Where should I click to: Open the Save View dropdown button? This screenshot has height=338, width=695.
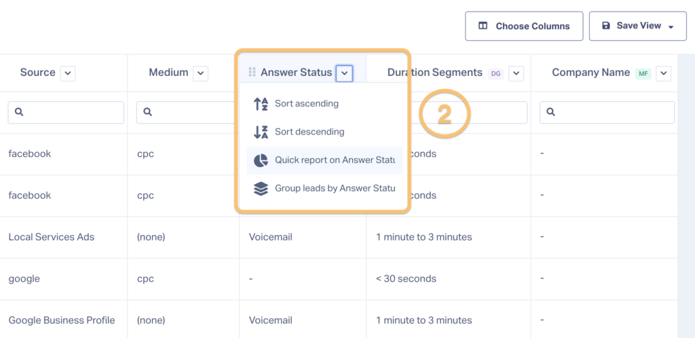click(x=637, y=26)
